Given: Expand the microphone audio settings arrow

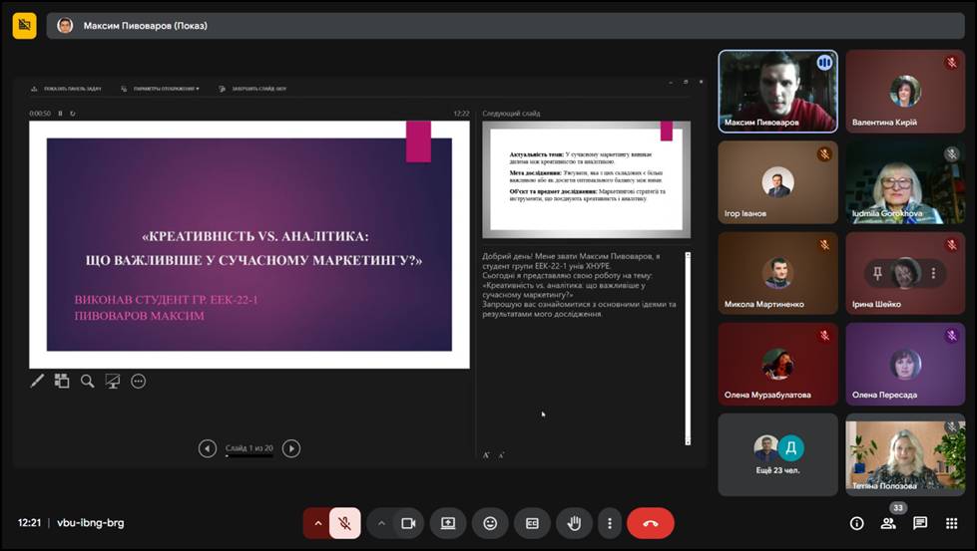Looking at the screenshot, I should 317,523.
